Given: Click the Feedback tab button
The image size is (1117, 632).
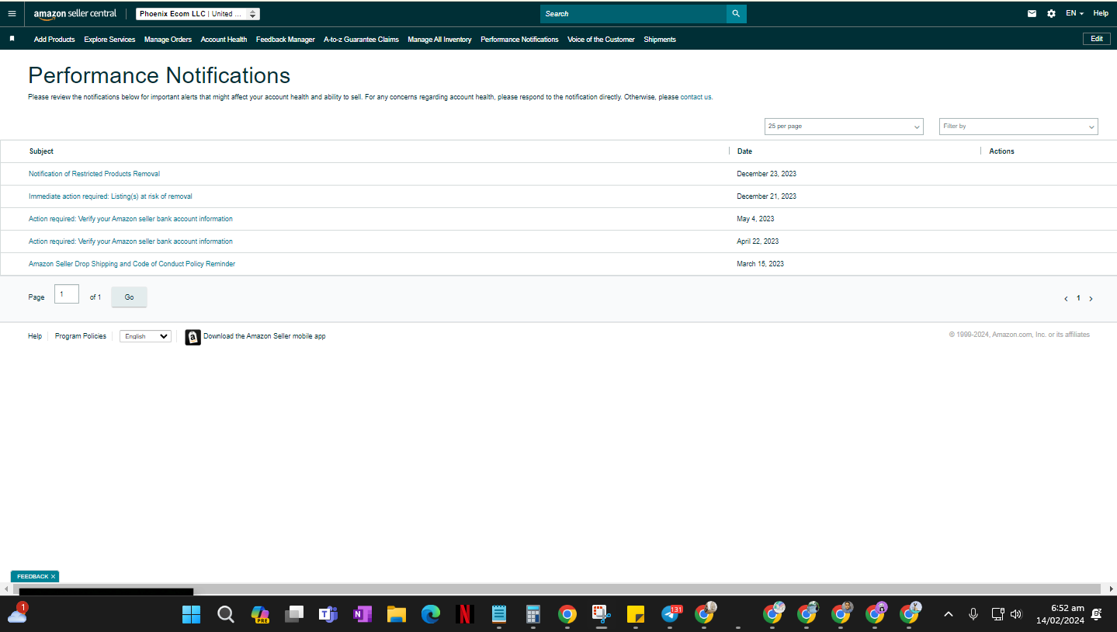Looking at the screenshot, I should 32,577.
